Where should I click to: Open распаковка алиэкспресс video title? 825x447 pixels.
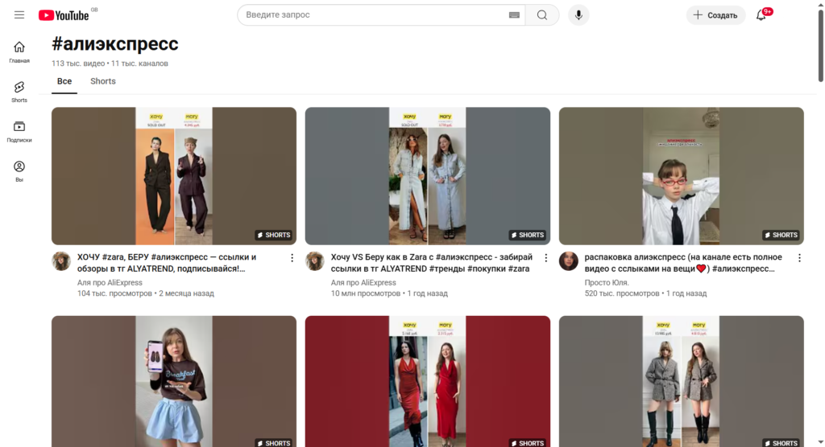click(683, 263)
